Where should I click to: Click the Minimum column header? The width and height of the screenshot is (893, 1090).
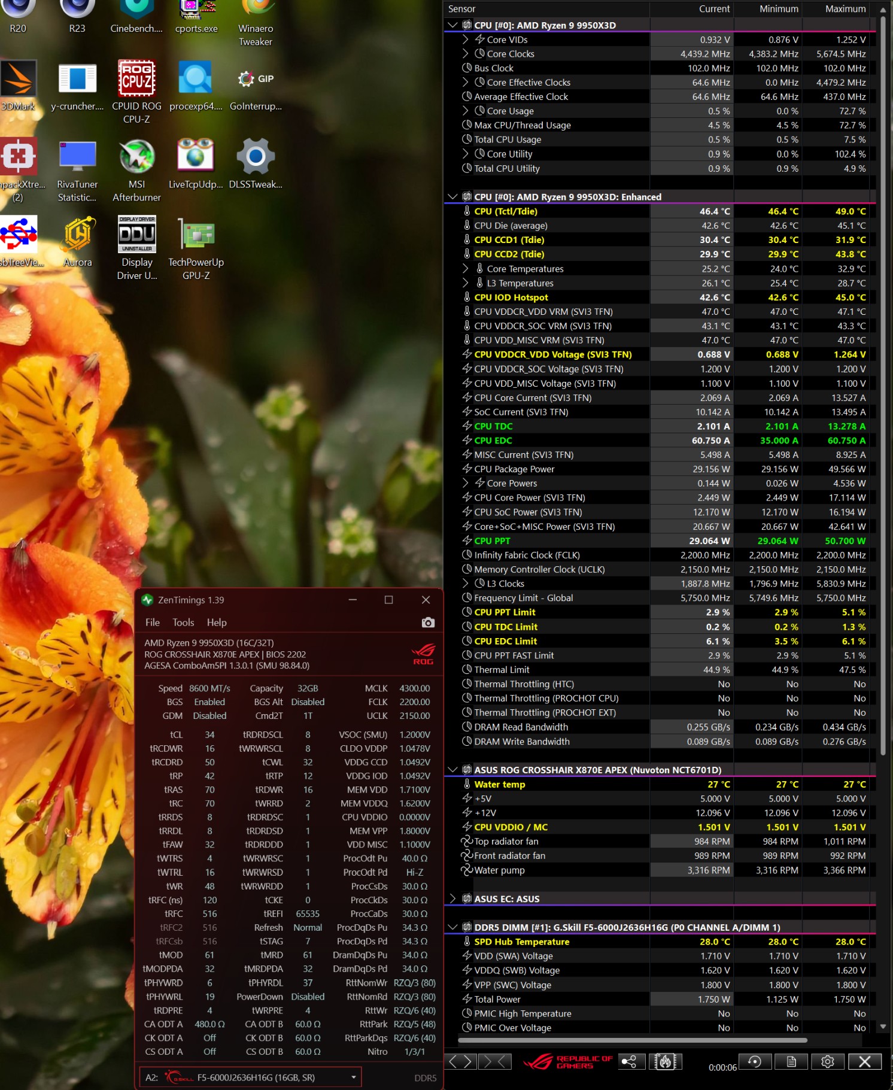pyautogui.click(x=768, y=9)
